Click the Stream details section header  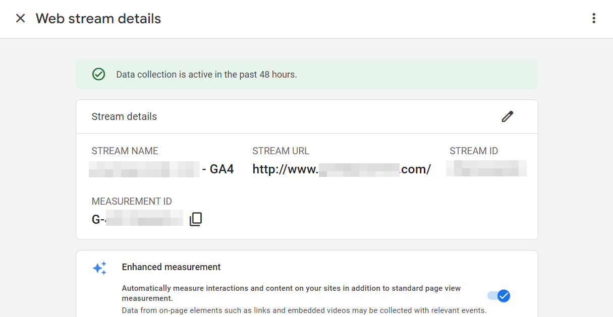coord(124,116)
